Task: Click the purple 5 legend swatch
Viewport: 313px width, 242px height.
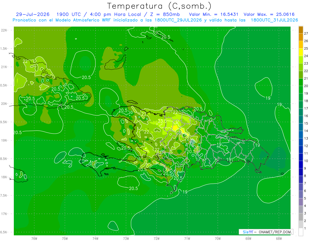Action: pos(301,202)
